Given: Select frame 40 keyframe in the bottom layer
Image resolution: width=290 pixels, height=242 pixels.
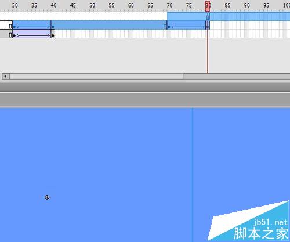Looking at the screenshot, I should (53, 35).
